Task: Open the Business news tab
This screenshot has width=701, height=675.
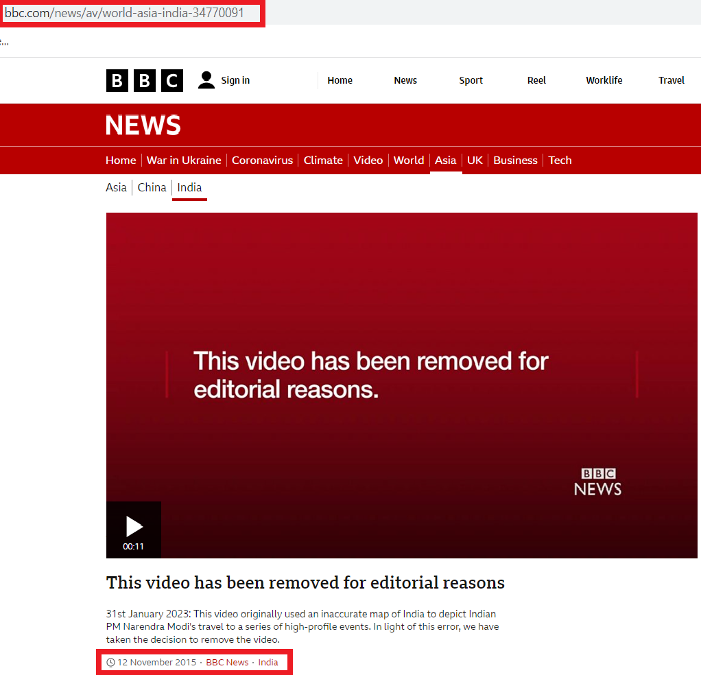Action: (515, 160)
